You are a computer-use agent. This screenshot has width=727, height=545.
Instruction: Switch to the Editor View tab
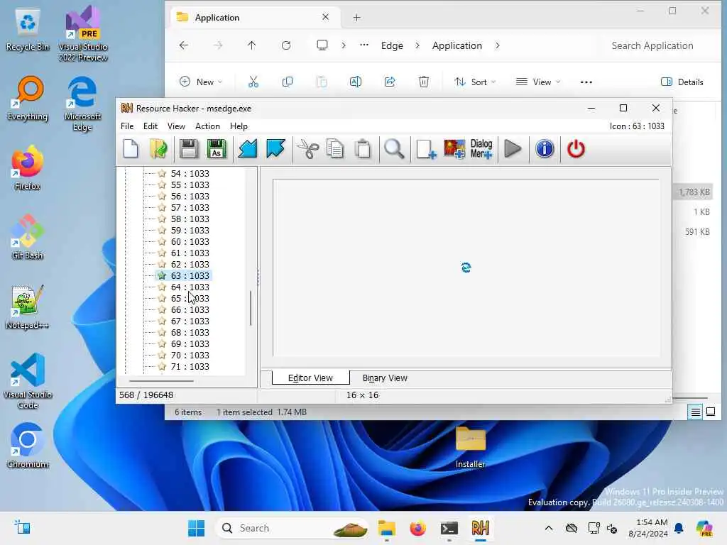[x=311, y=378]
